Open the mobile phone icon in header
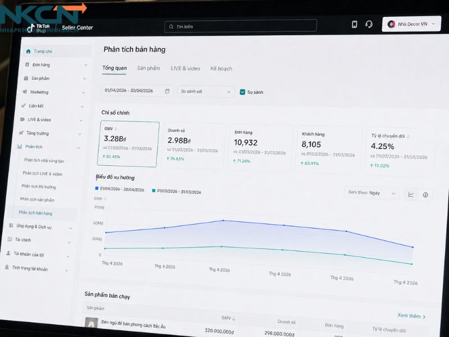449x337 pixels. point(354,24)
